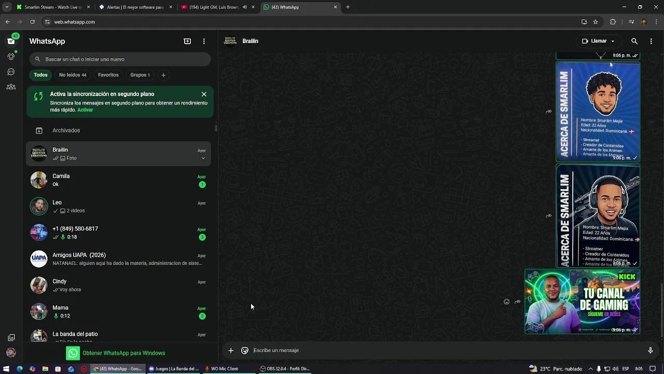This screenshot has width=664, height=374.
Task: Open the Amigos UAPA (2026) group chat
Action: 119,259
